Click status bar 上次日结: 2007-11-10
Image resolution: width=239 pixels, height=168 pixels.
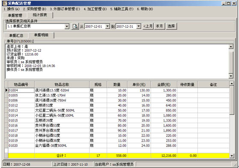pyautogui.click(x=70, y=165)
